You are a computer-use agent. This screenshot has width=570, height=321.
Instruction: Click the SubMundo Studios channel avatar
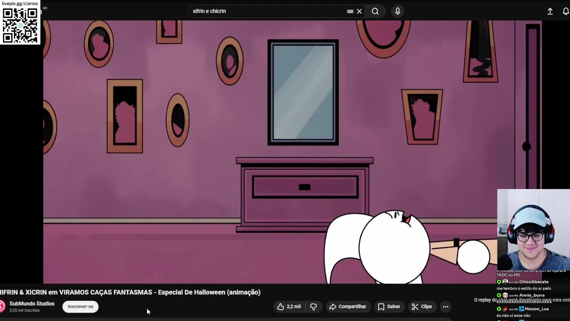coord(2,307)
